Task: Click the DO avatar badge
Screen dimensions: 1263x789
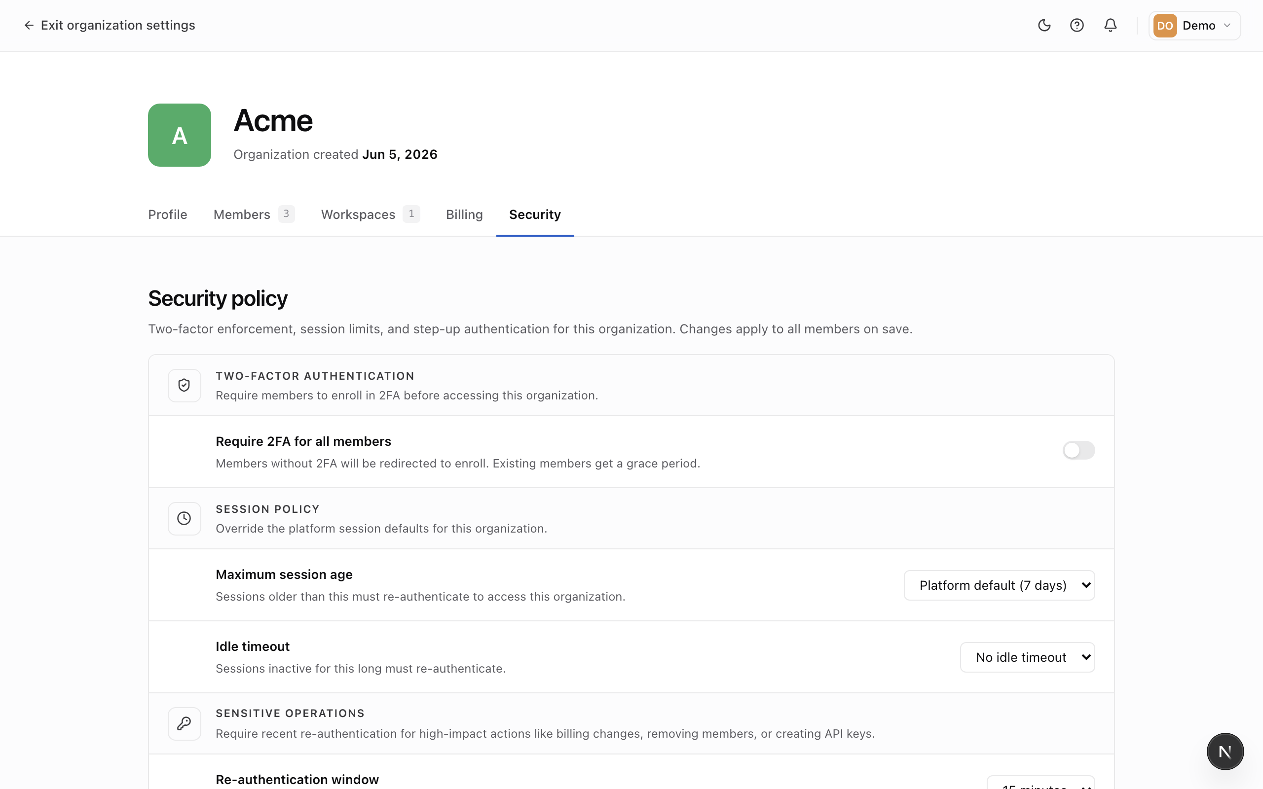Action: tap(1165, 26)
